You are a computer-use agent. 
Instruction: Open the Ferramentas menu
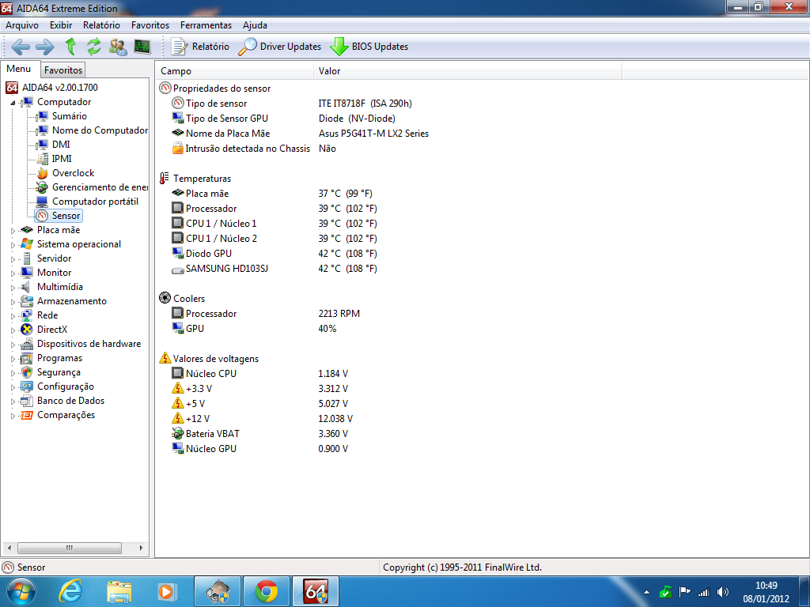coord(206,25)
